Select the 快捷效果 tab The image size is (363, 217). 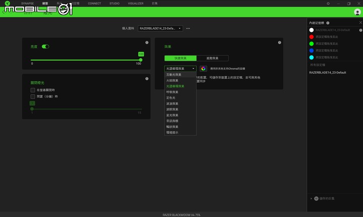pyautogui.click(x=180, y=58)
